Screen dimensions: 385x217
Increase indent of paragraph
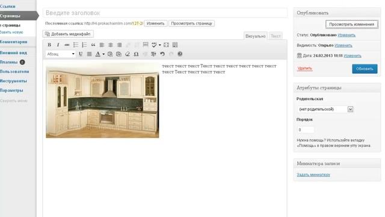[x=153, y=54]
